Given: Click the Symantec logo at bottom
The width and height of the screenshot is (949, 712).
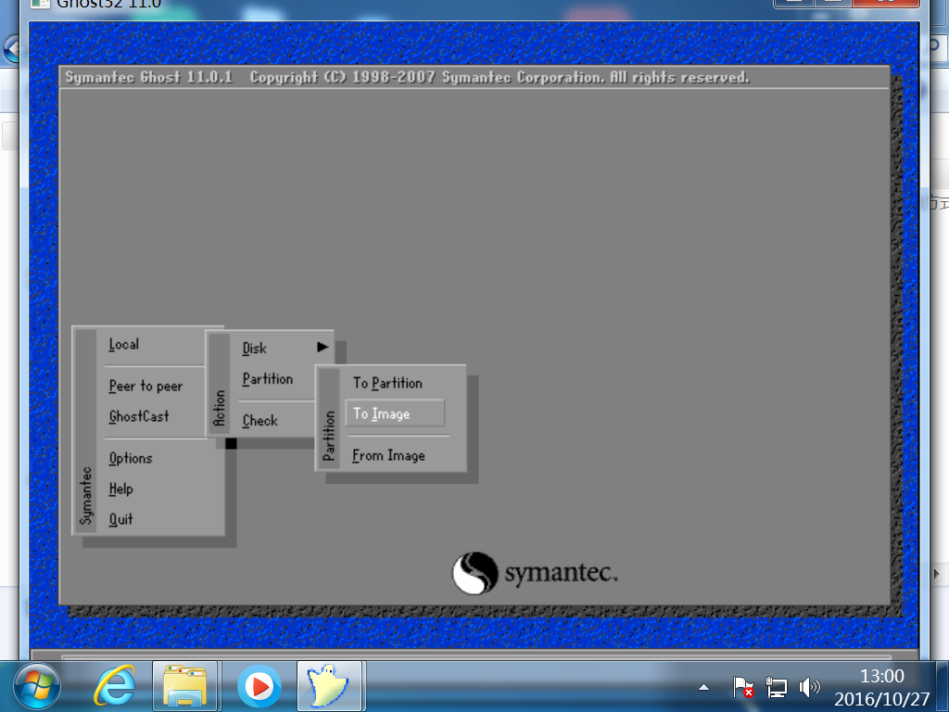Looking at the screenshot, I should [x=535, y=573].
